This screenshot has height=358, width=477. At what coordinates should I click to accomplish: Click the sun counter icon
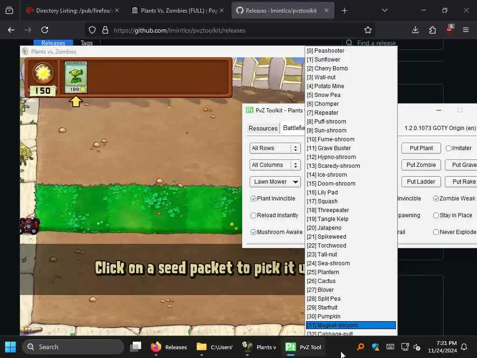pos(43,73)
